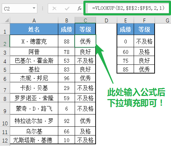
Task: Click the Select All corner triangle
Action: point(7,20)
